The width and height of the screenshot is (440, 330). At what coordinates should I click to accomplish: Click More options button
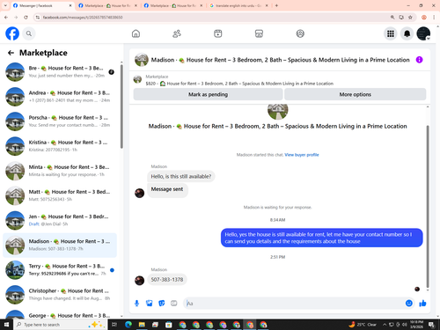tap(356, 94)
